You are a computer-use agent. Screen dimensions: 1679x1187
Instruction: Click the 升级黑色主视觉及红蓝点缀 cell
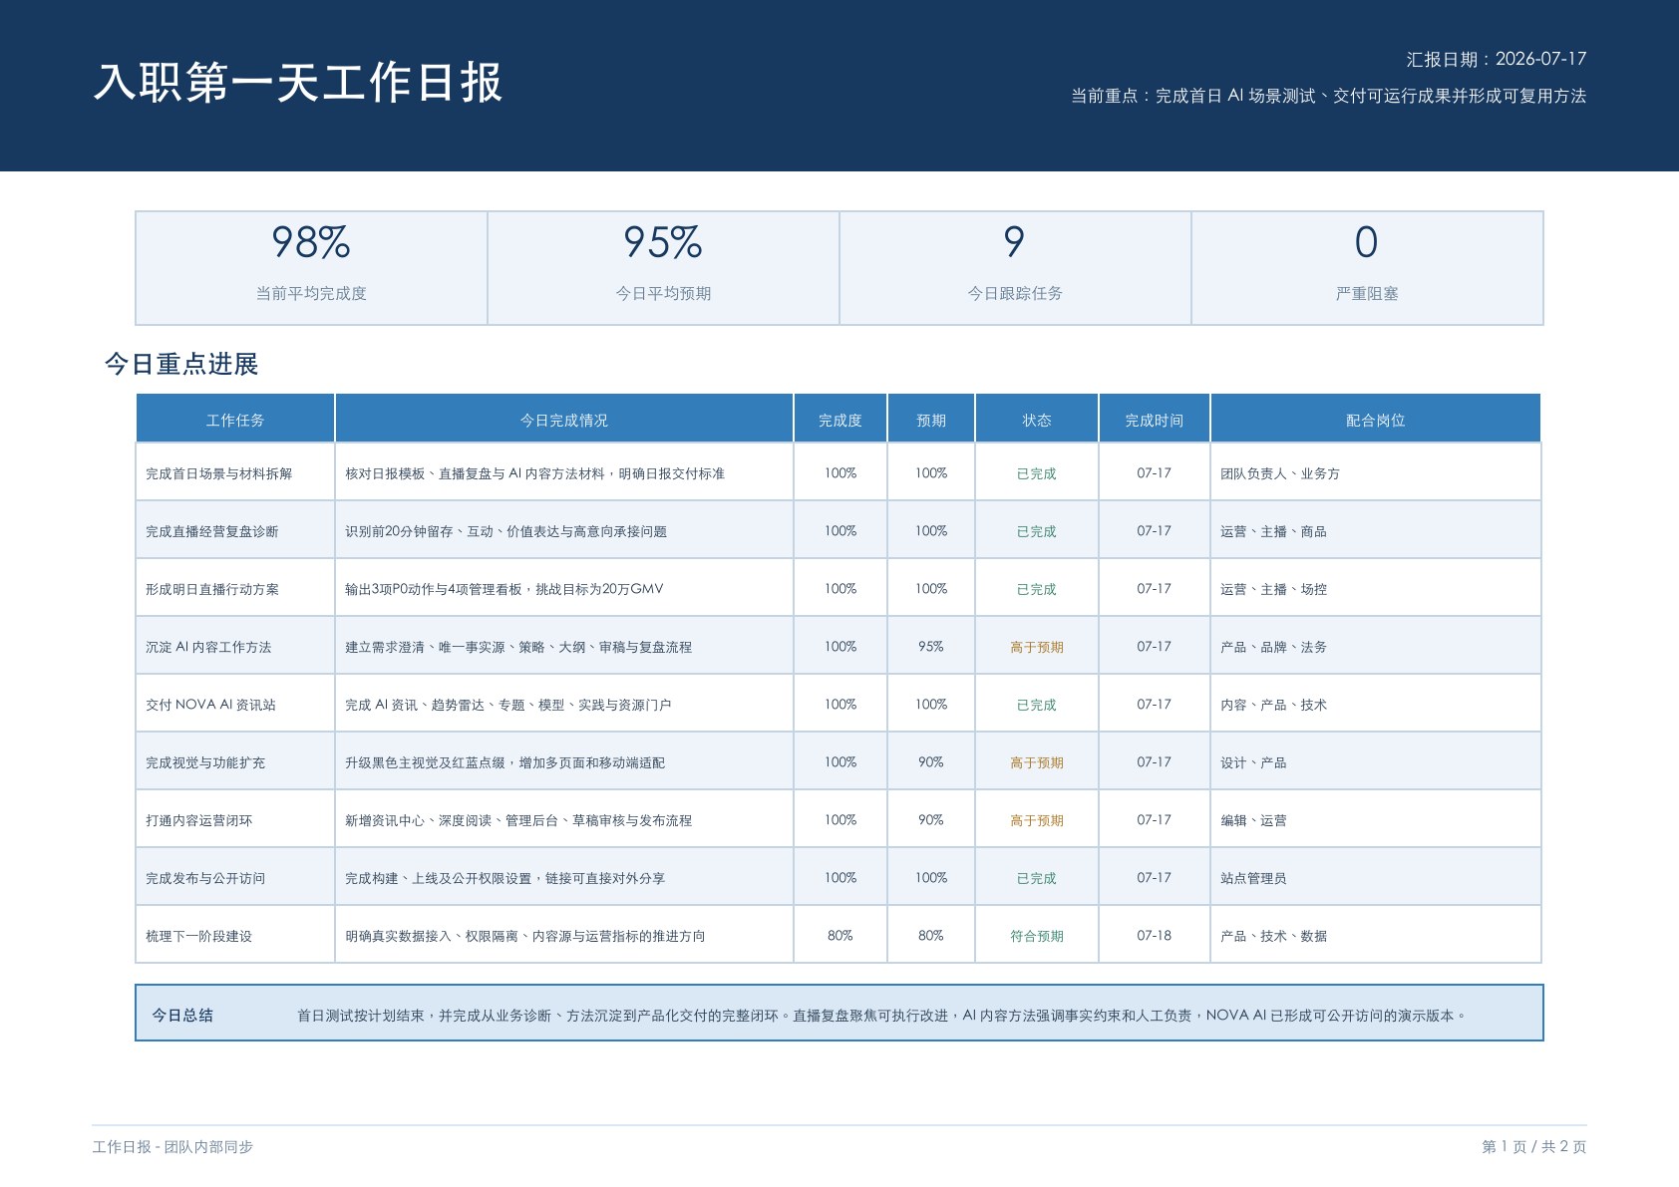[x=564, y=761]
